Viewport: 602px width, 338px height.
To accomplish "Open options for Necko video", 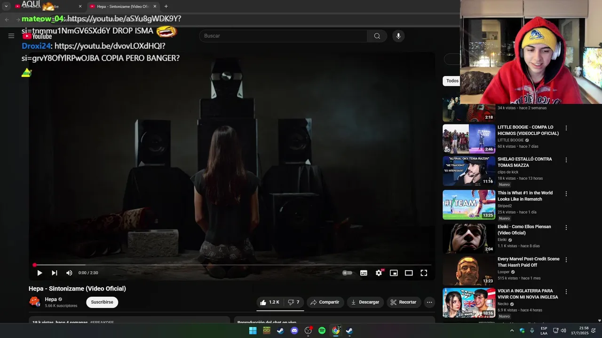I will pos(566,292).
